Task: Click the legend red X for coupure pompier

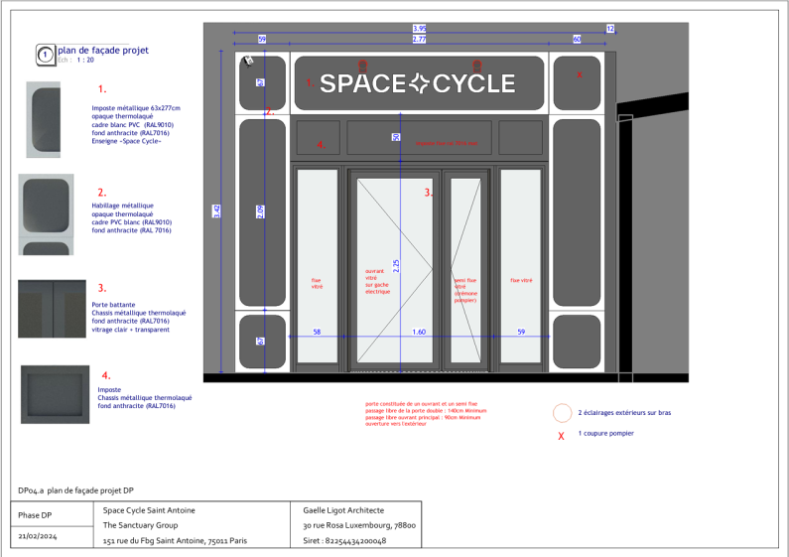Action: (x=561, y=436)
